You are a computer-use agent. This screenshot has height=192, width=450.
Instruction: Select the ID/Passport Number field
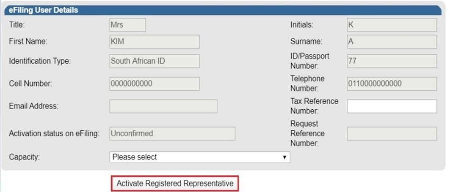(x=392, y=61)
